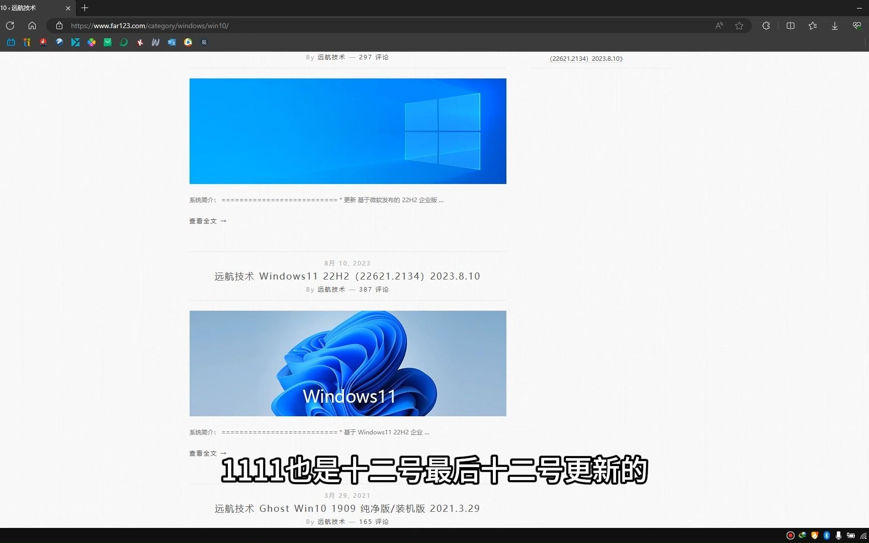The width and height of the screenshot is (869, 543).
Task: Open the Favorites list icon
Action: pos(813,26)
